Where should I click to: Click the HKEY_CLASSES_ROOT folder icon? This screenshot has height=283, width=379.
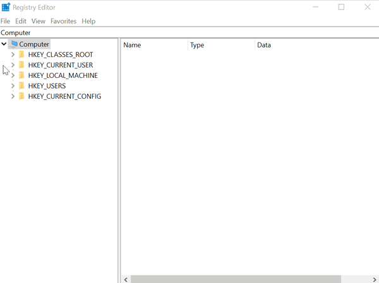(21, 55)
